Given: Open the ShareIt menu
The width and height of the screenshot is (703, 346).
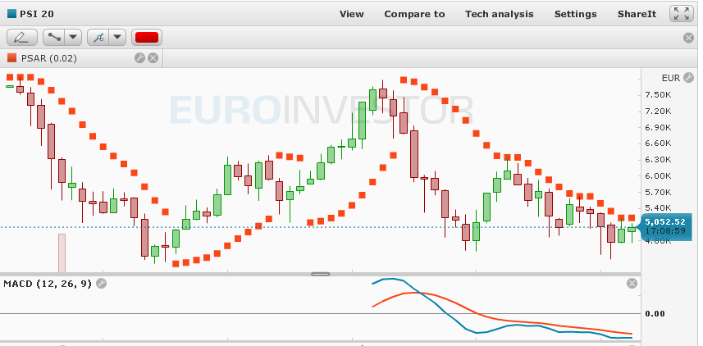Looking at the screenshot, I should 637,14.
